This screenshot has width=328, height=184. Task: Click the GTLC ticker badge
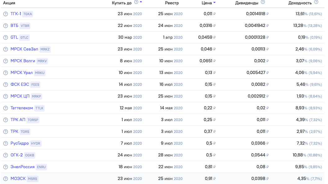pos(24,37)
